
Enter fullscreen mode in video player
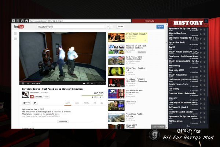(x=104, y=83)
